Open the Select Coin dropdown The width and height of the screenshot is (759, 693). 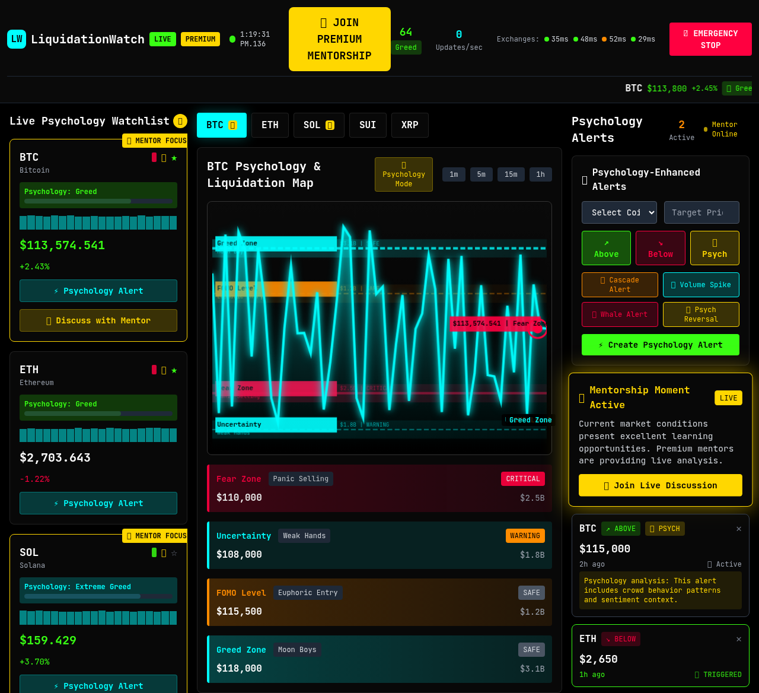pos(619,212)
